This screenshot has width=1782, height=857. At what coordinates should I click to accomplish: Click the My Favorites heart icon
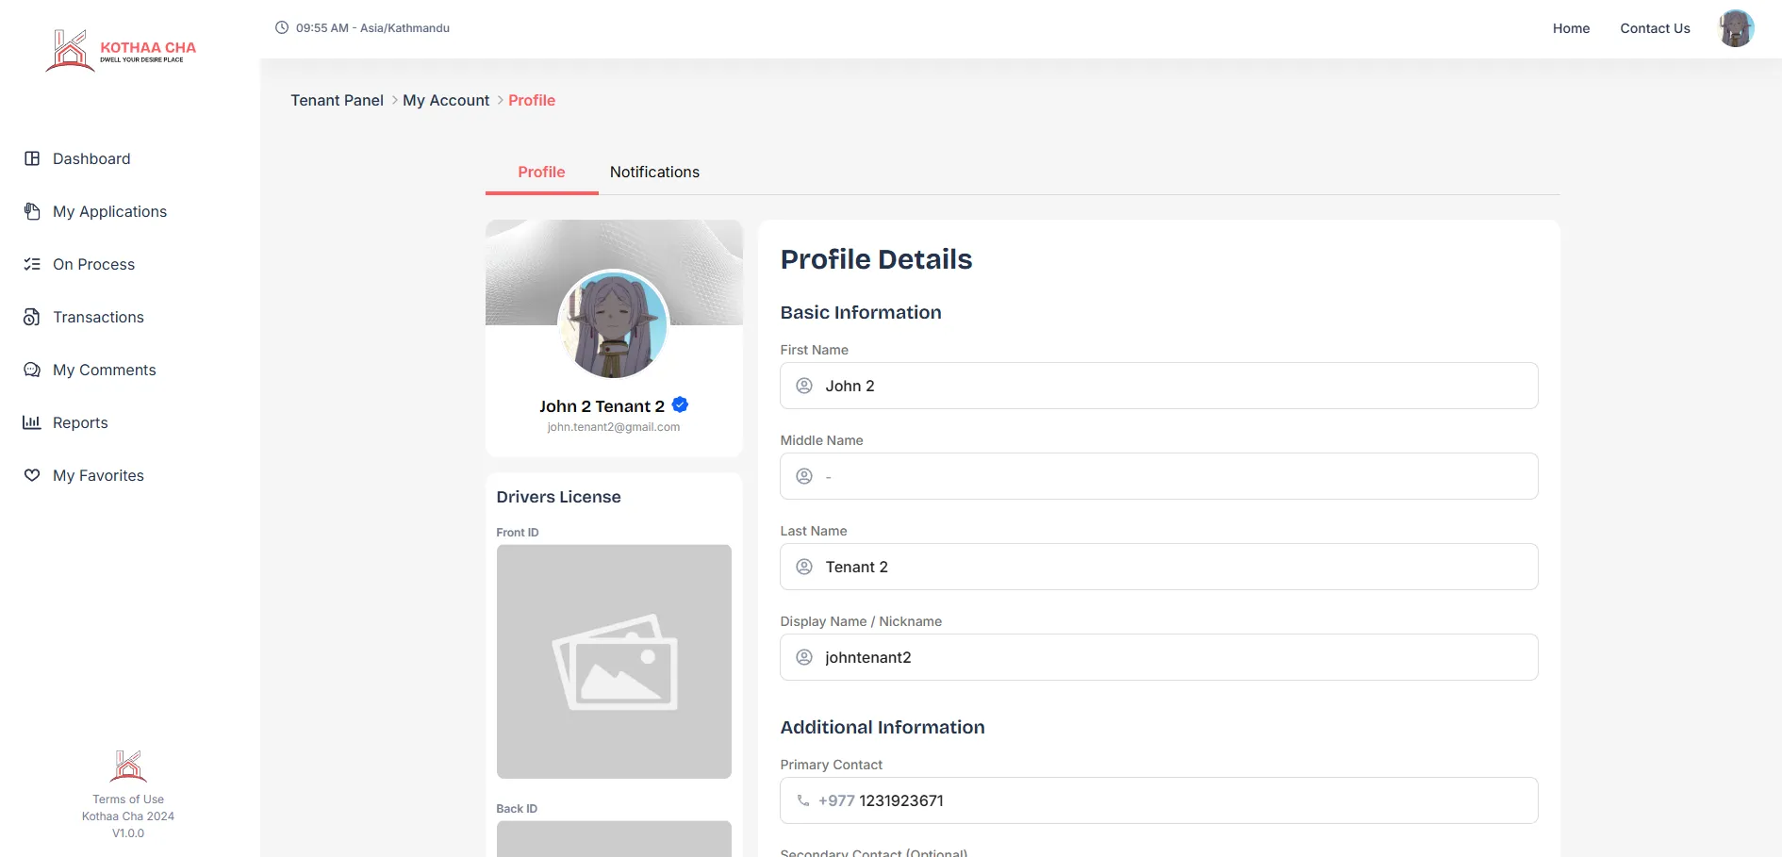[x=32, y=475]
